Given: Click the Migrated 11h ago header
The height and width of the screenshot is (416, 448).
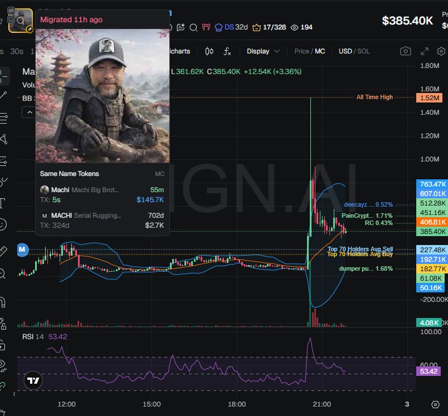Looking at the screenshot, I should [71, 19].
